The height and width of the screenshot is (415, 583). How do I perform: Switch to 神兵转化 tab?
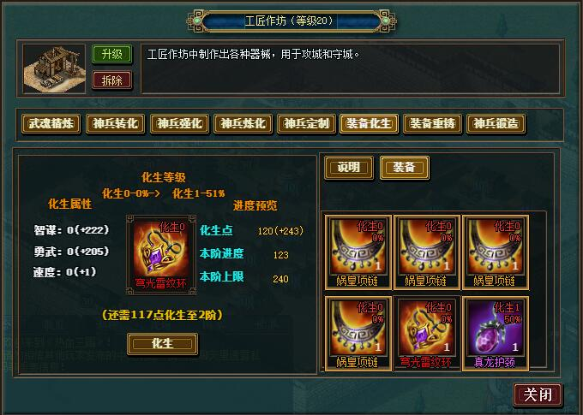(115, 123)
